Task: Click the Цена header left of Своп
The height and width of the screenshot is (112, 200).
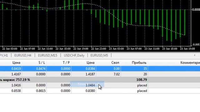Action: tap(90, 63)
